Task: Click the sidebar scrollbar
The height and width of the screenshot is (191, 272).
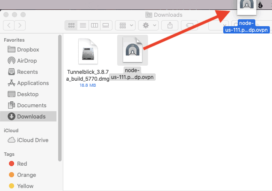Action: pos(60,98)
